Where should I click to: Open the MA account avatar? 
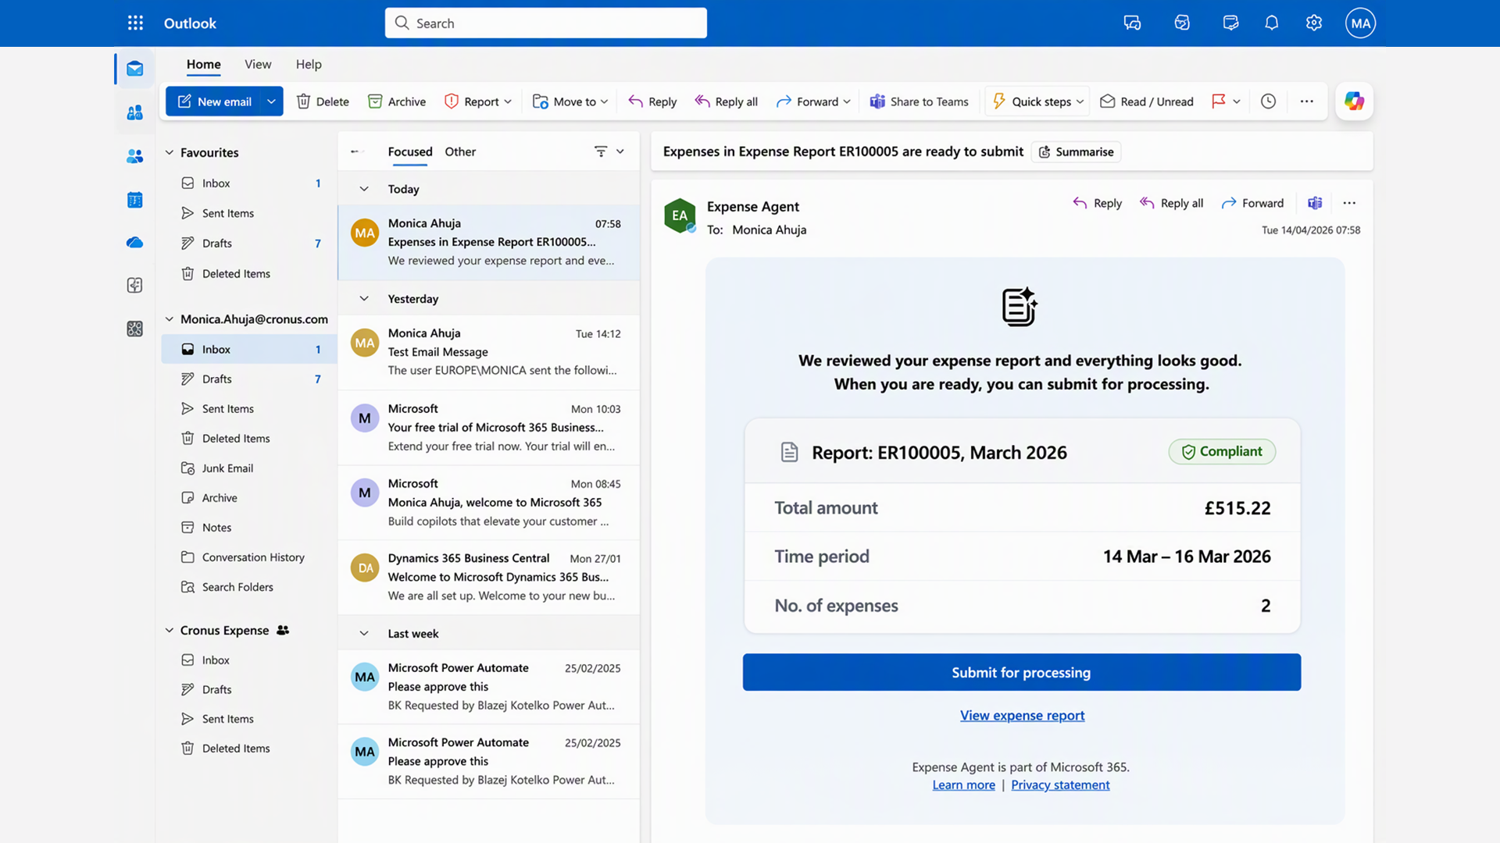point(1360,23)
